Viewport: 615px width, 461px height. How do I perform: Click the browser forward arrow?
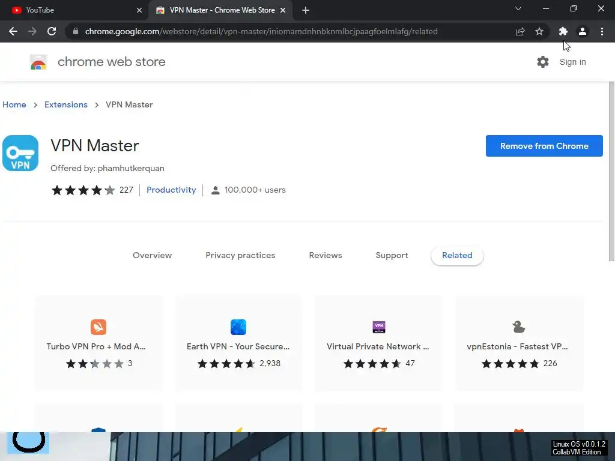(x=32, y=31)
